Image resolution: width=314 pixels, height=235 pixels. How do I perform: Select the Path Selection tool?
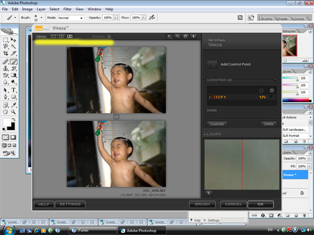pos(5,90)
